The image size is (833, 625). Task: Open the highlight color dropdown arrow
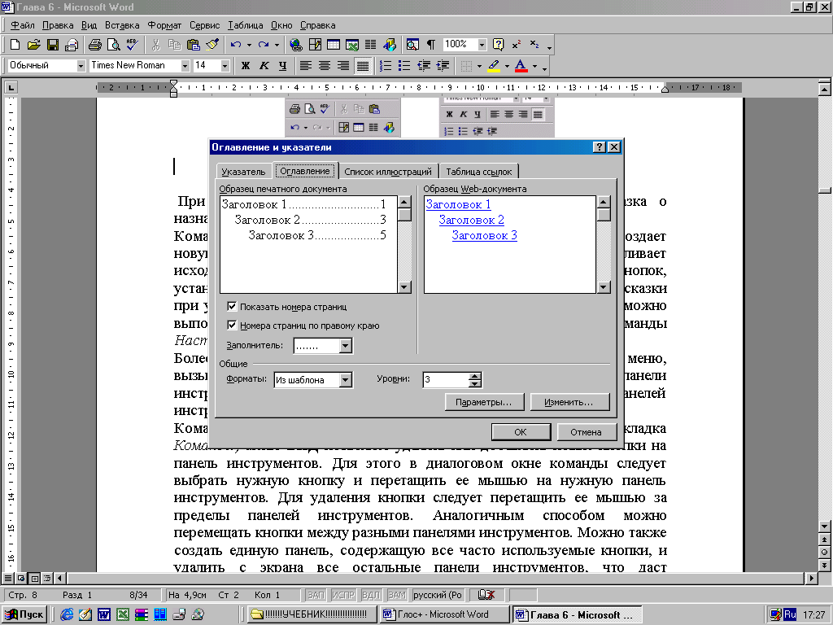[x=507, y=66]
